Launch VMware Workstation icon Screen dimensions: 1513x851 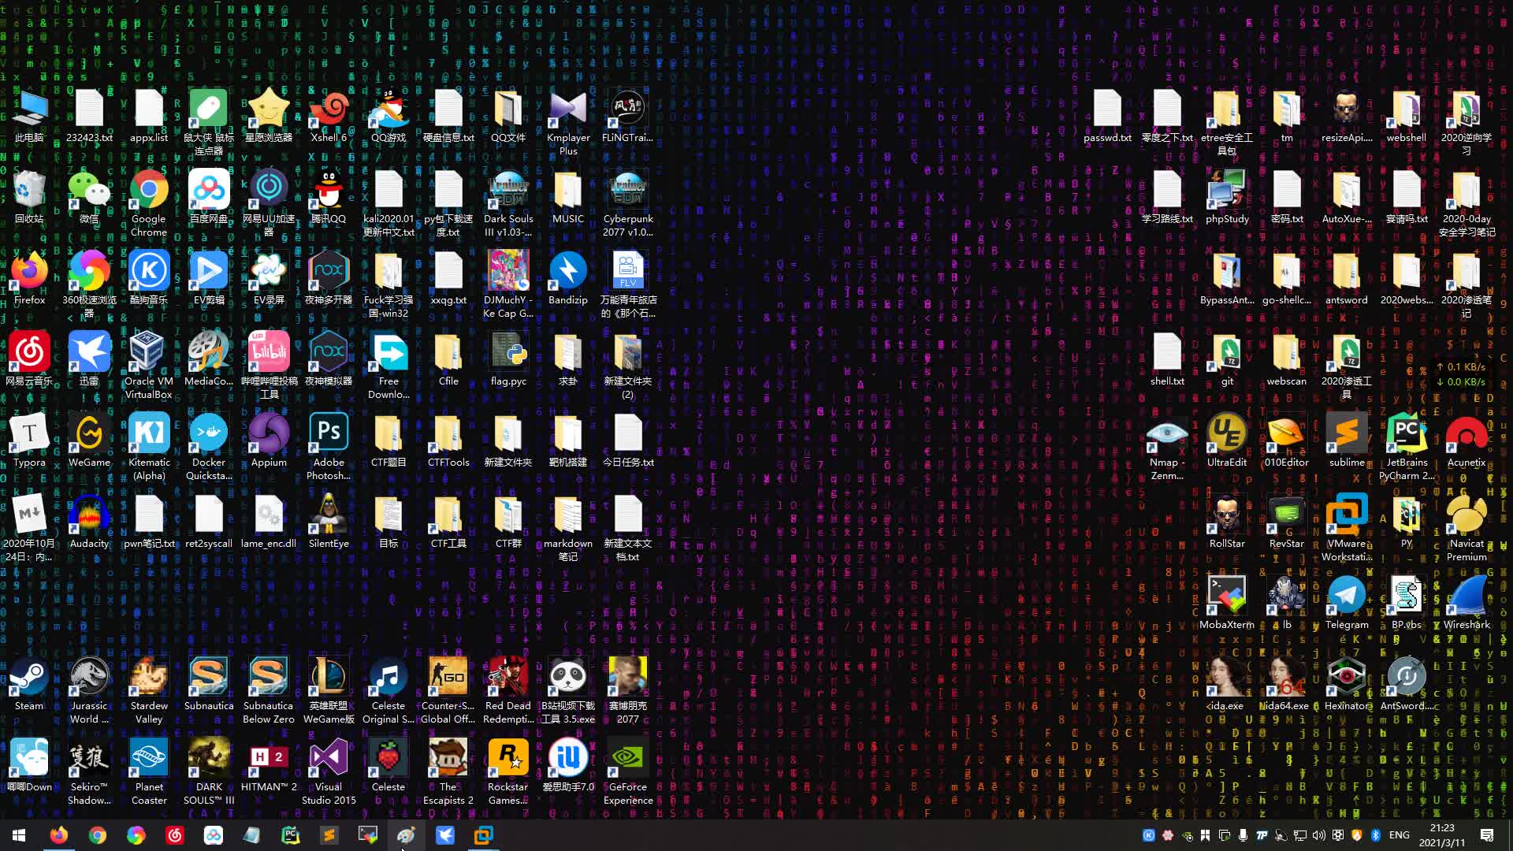pyautogui.click(x=1346, y=516)
